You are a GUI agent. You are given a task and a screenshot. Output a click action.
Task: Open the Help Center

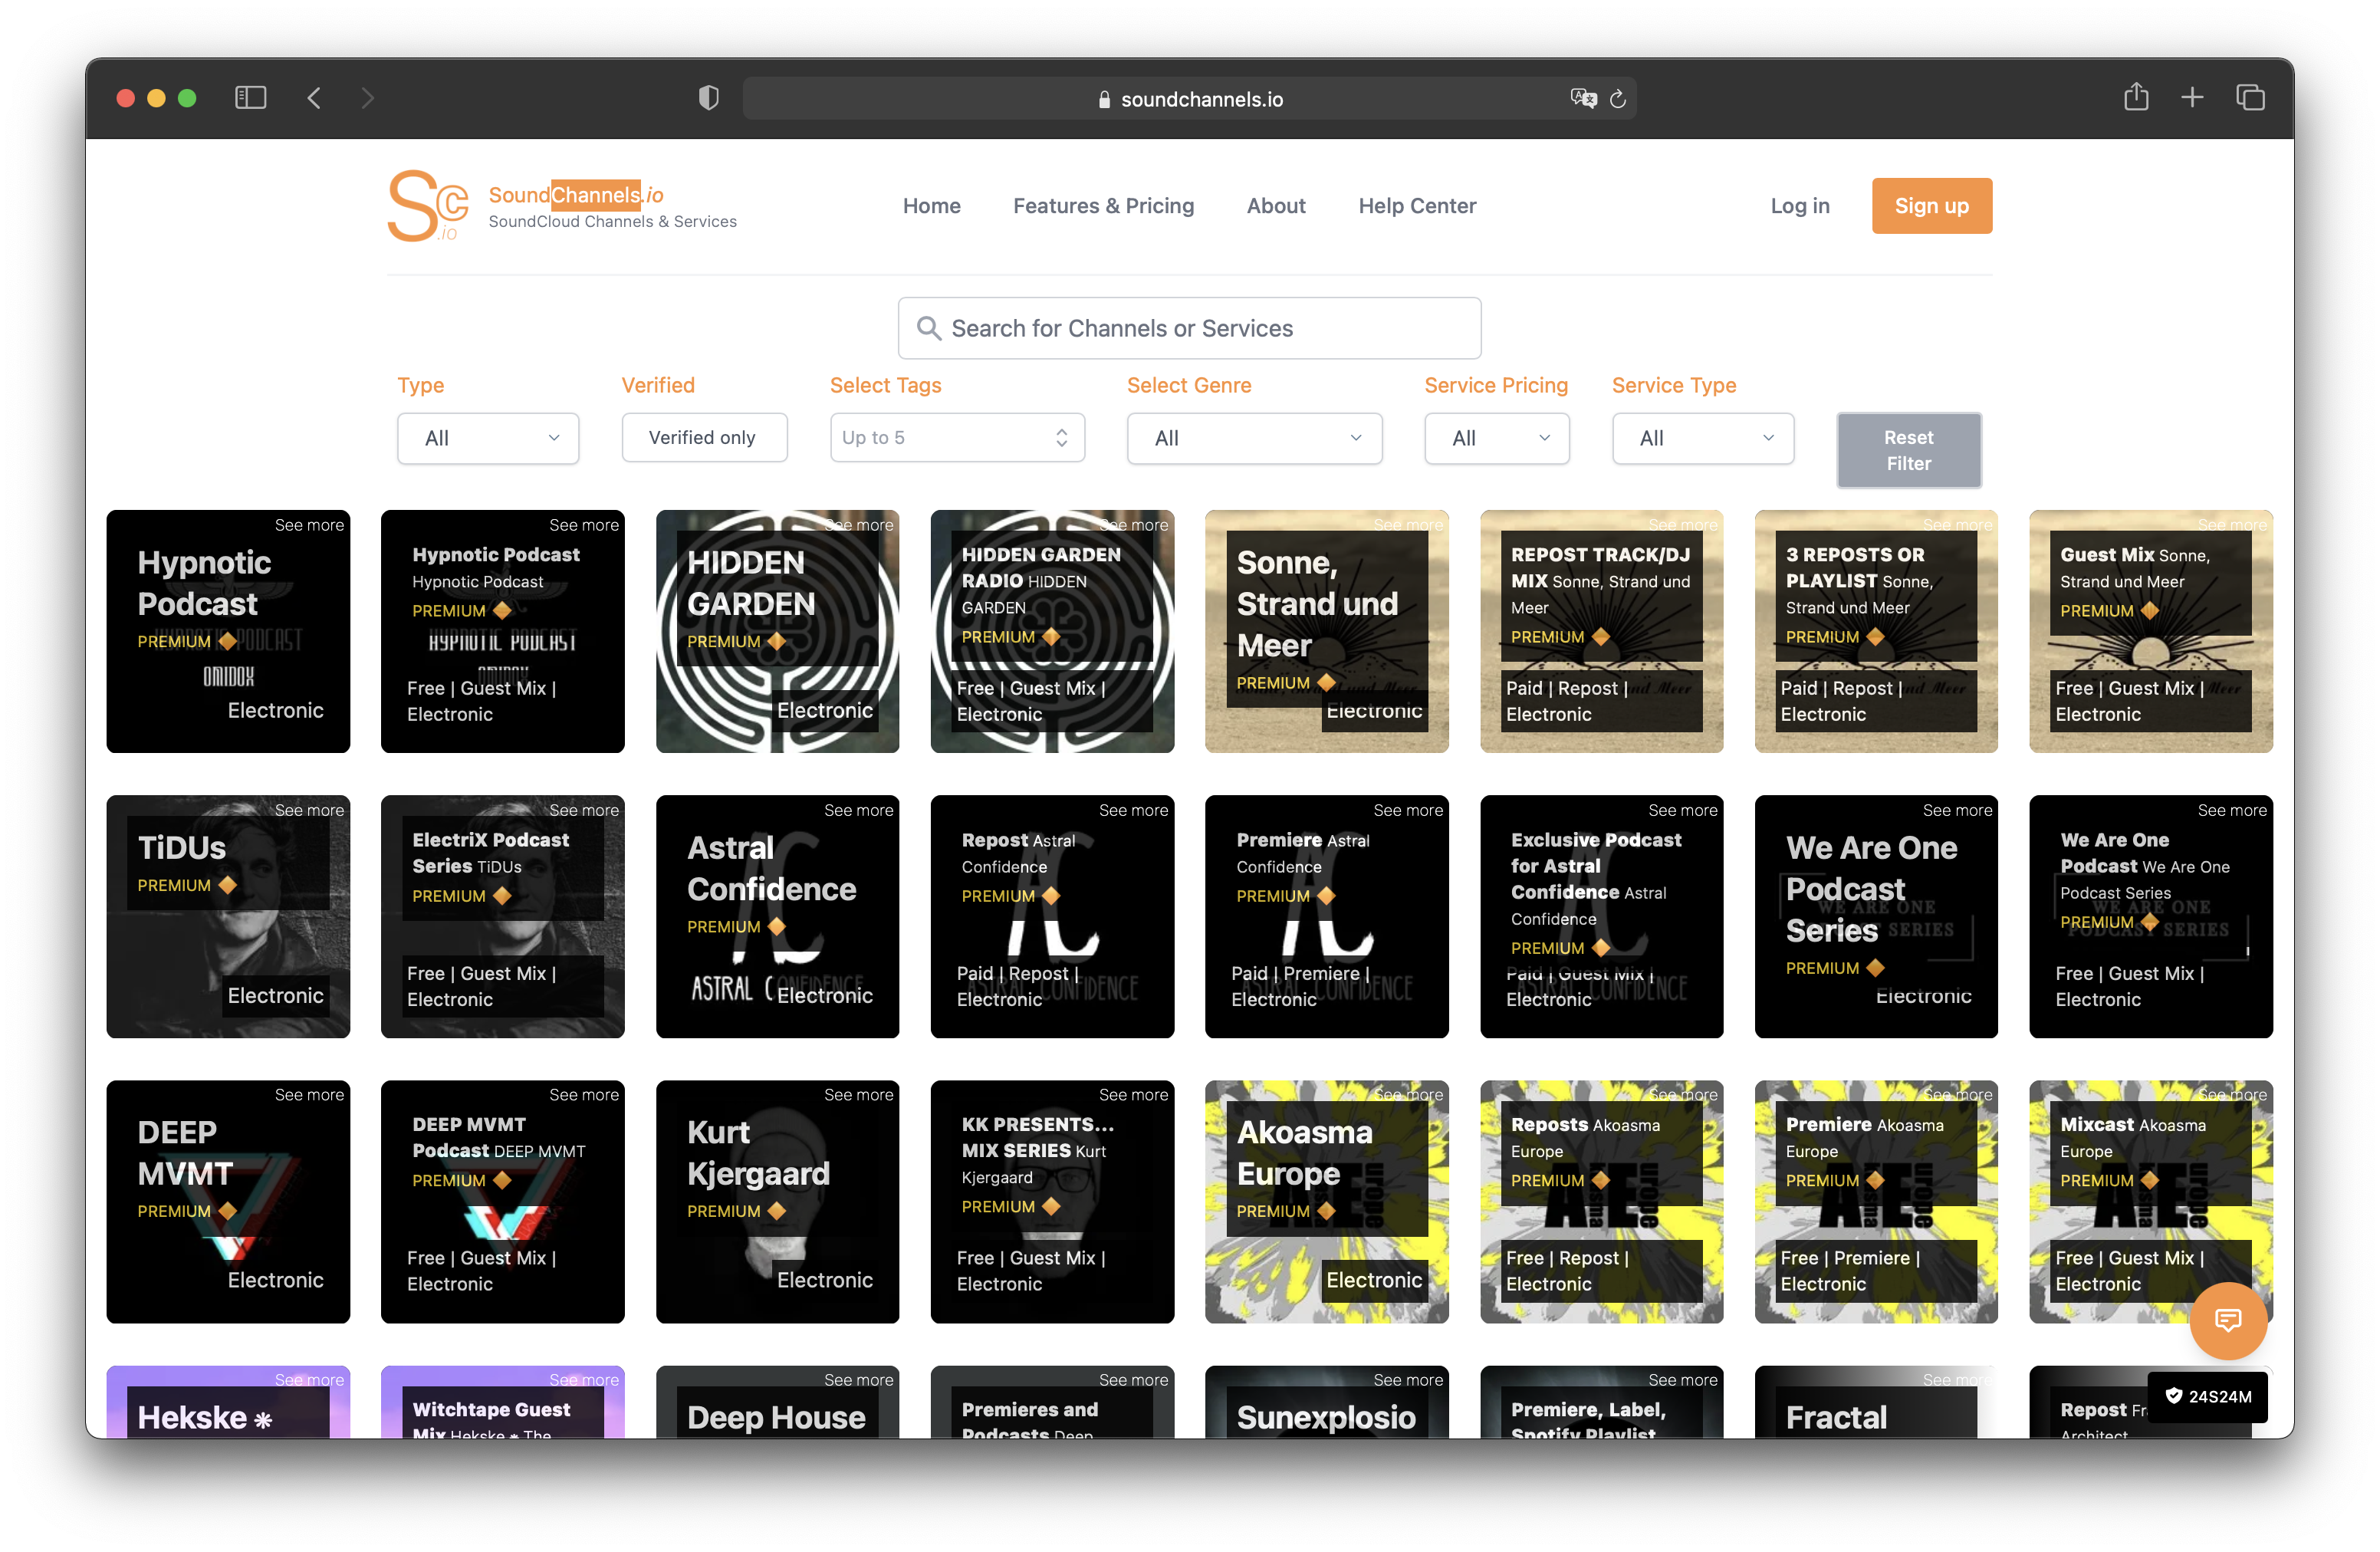pos(1416,206)
